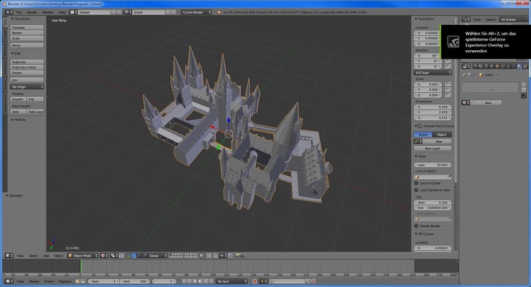The image size is (531, 287).
Task: Open the Help menu
Action: click(x=62, y=12)
